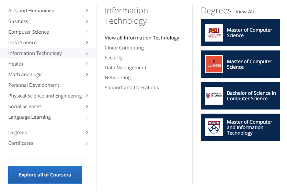This screenshot has height=196, width=287.
Task: Expand the Language Learning chevron
Action: click(87, 117)
